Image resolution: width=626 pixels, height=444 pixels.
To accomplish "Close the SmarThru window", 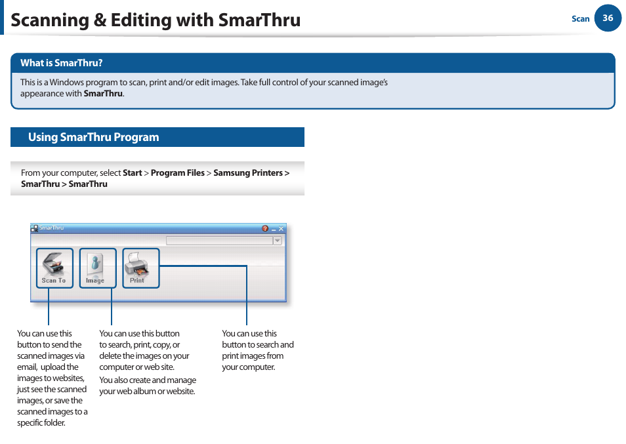I will pos(281,229).
